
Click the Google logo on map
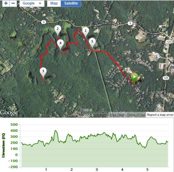coord(9,113)
